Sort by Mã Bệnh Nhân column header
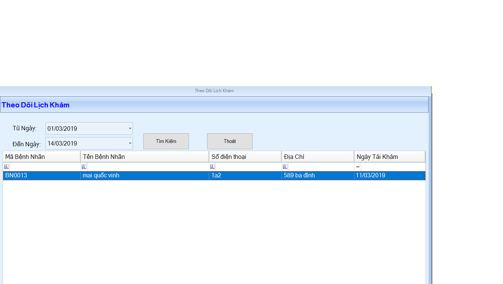The image size is (503, 284). pyautogui.click(x=41, y=157)
